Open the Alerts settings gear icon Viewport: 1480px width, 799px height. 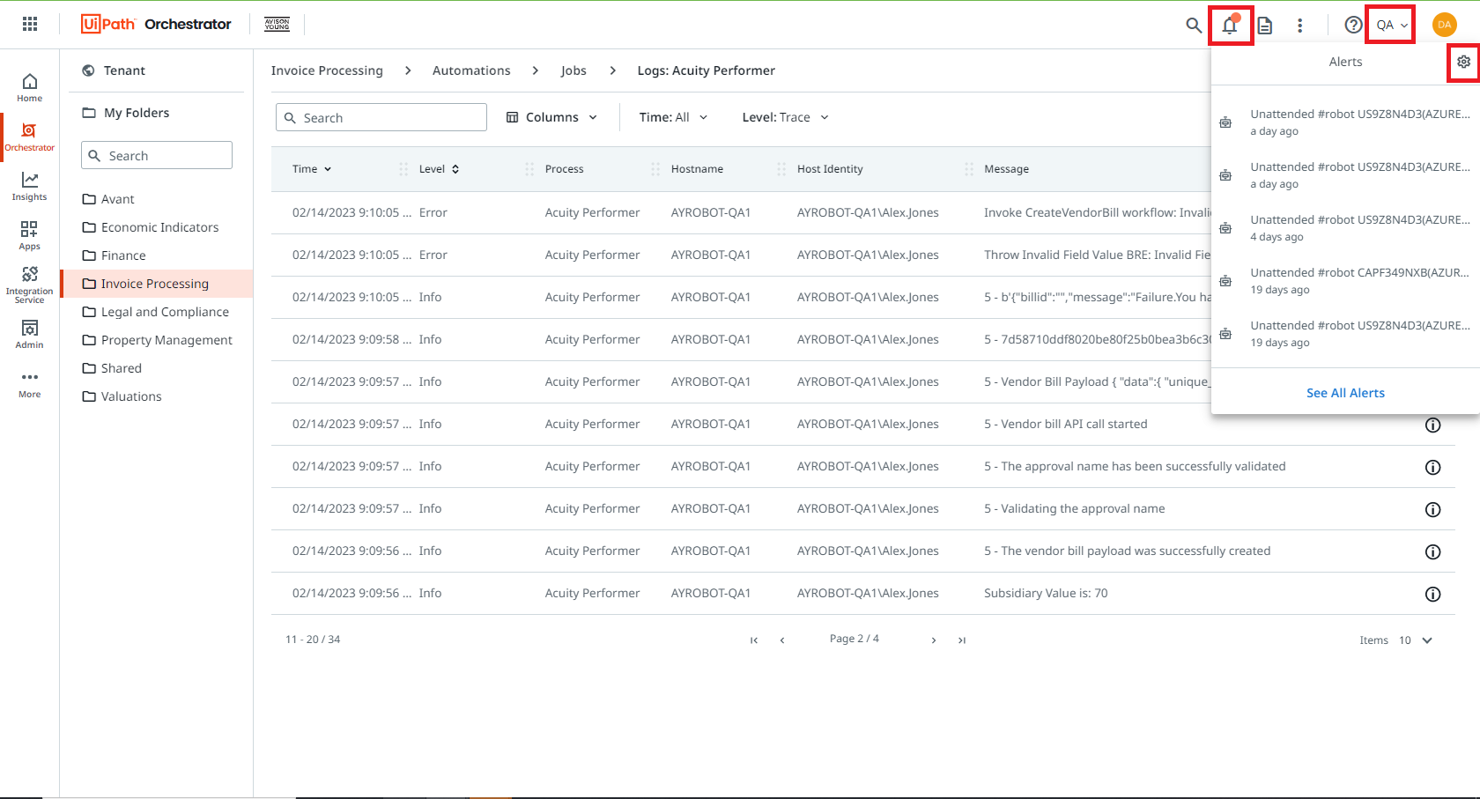click(x=1464, y=62)
